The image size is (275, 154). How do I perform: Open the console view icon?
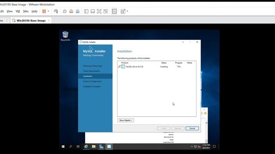click(x=114, y=12)
